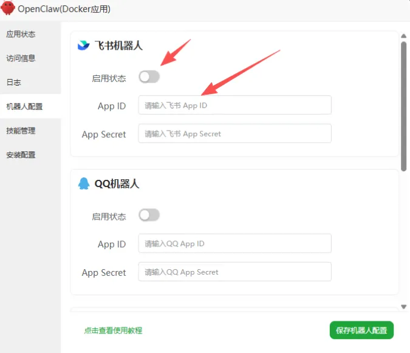Click the vertical scrollbar thumb

pos(404,106)
